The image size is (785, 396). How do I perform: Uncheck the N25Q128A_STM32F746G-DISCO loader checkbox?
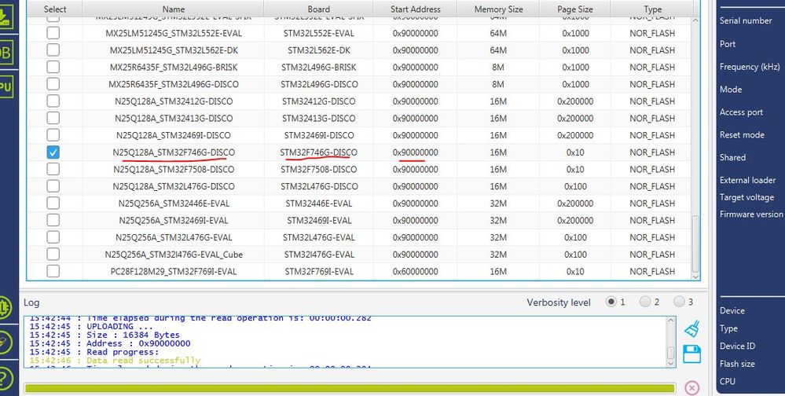coord(53,152)
